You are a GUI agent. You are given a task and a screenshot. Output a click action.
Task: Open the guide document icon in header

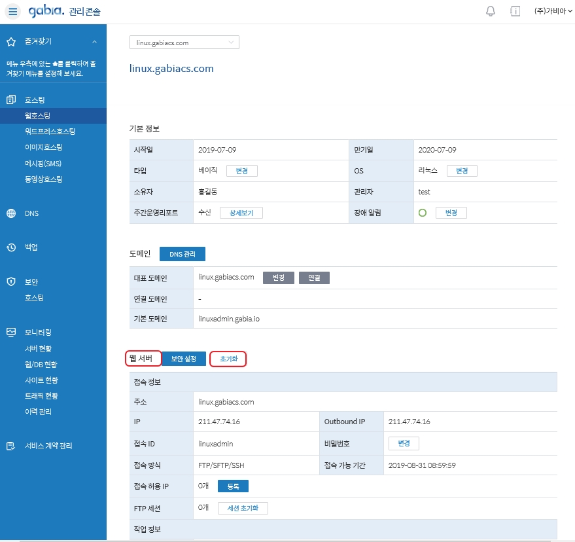point(515,11)
